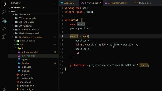Click the React icon beside main.jsx

(x=19, y=71)
